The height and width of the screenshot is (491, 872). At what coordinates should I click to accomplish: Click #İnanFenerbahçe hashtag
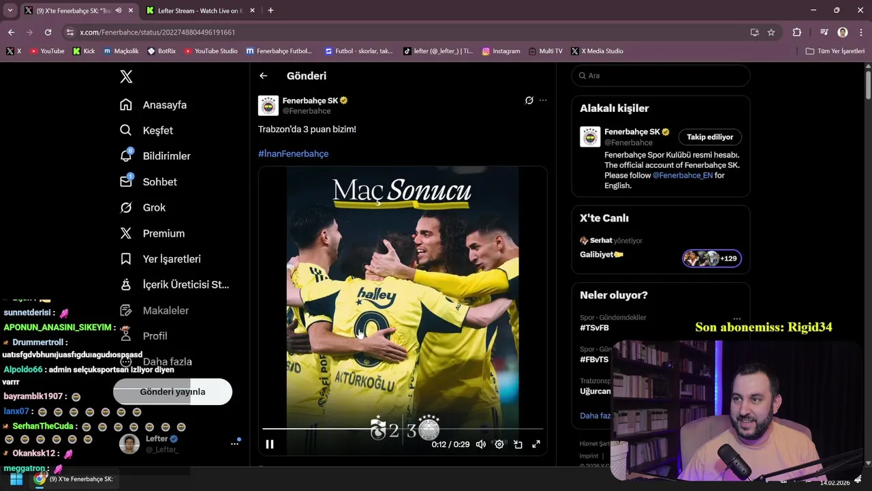[293, 153]
